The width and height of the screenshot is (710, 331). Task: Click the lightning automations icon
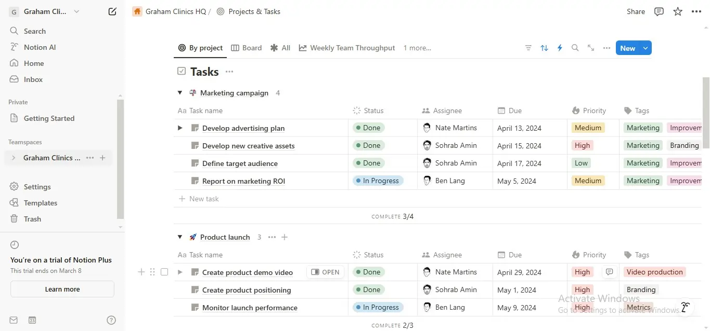(x=560, y=48)
